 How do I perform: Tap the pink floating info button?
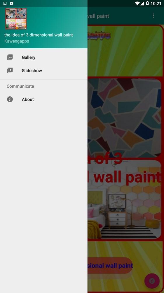[x=152, y=281]
